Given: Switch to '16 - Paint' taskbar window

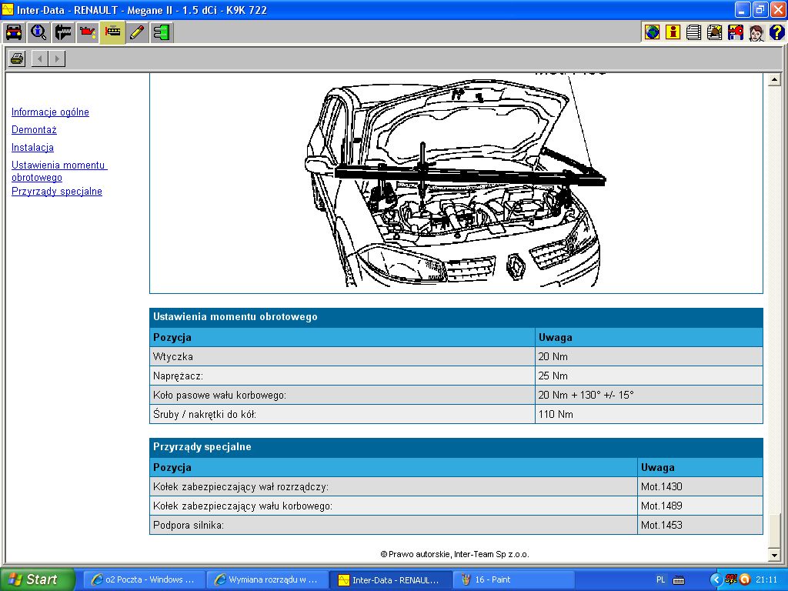Looking at the screenshot, I should tap(513, 580).
